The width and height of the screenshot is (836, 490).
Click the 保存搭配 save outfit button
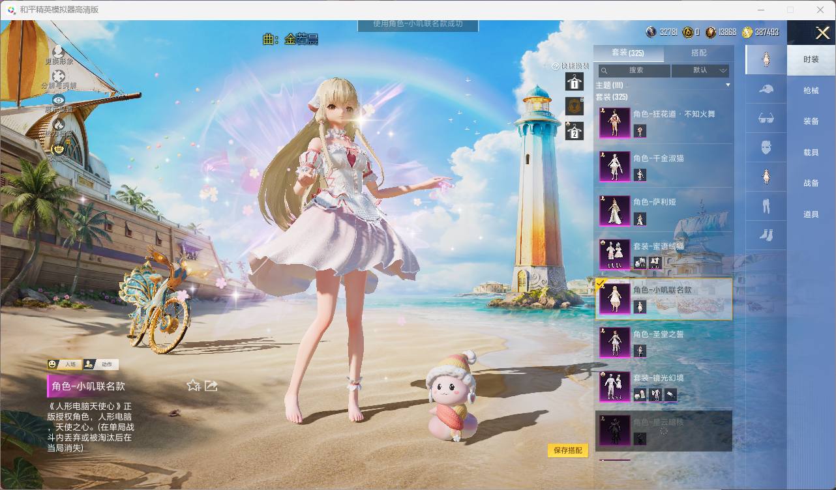568,450
